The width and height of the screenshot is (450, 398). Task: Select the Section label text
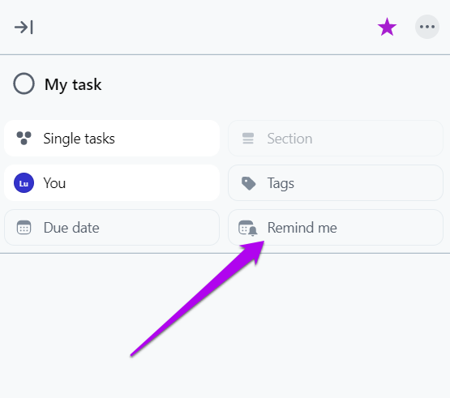[289, 139]
